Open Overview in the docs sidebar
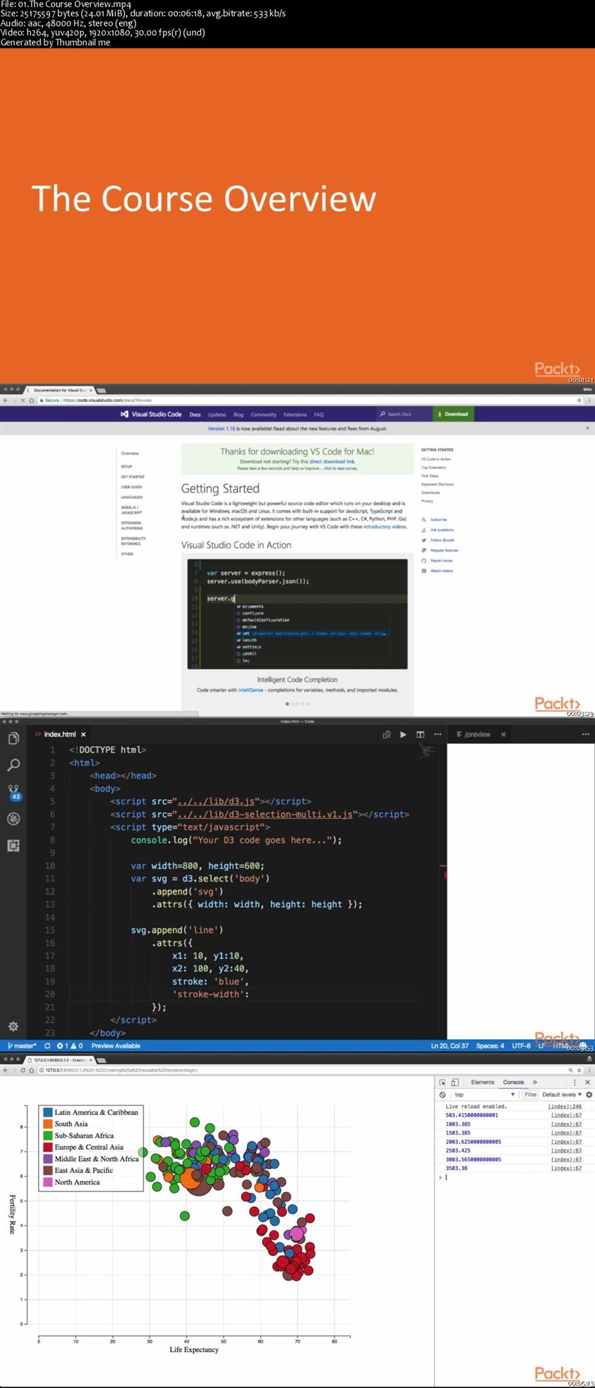 130,453
